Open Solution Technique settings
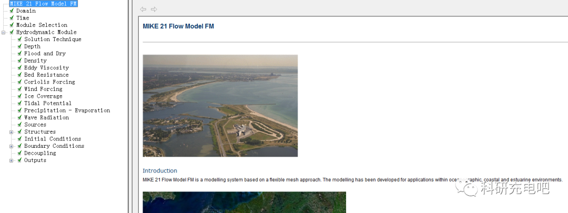 [x=53, y=39]
